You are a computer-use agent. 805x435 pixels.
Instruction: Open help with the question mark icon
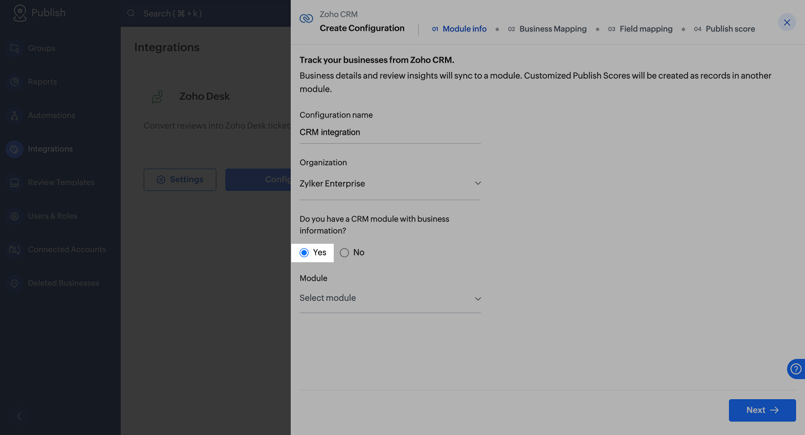click(796, 369)
